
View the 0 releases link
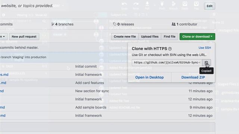(124, 24)
